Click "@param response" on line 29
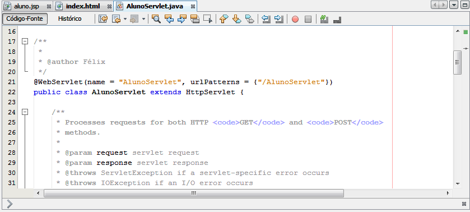 click(99, 163)
